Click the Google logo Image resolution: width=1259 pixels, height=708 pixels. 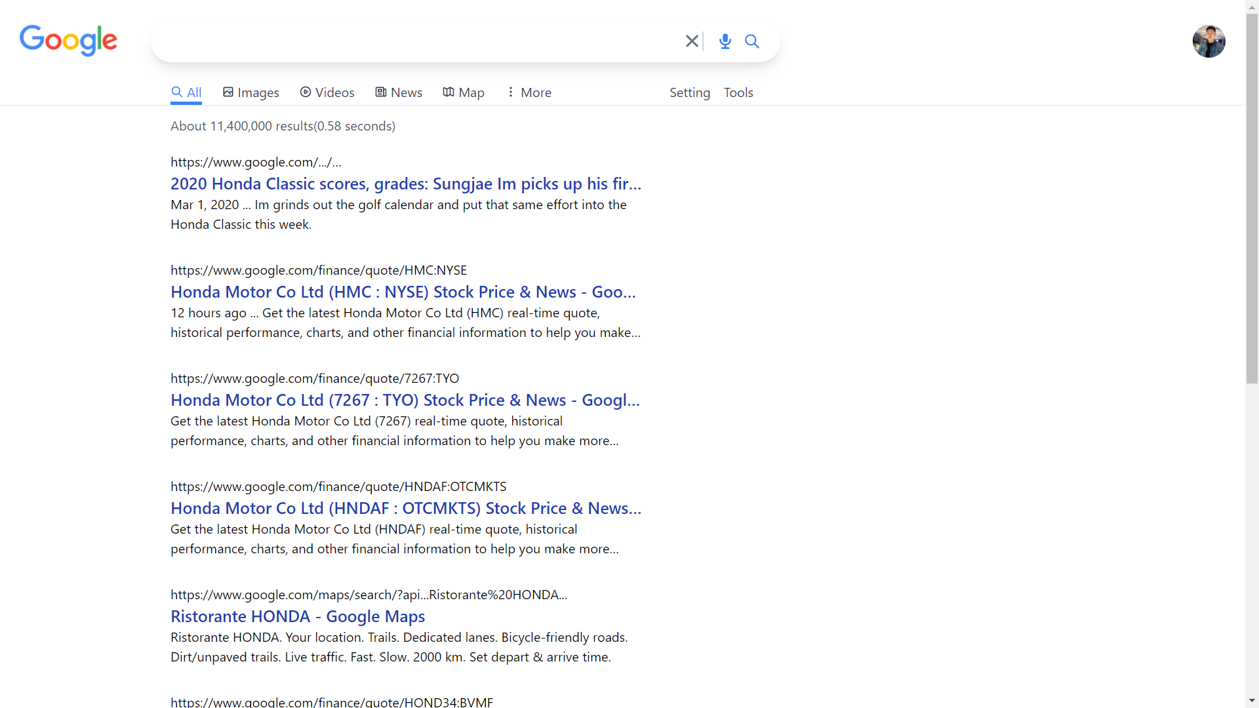(68, 41)
